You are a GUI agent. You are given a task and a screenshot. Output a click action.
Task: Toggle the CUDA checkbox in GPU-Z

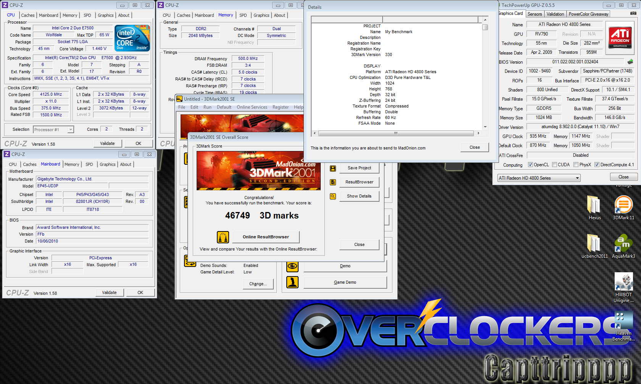(554, 165)
